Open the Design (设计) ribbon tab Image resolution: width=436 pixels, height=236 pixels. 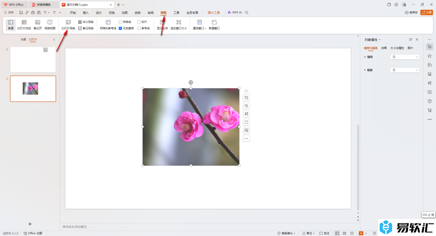tap(98, 13)
